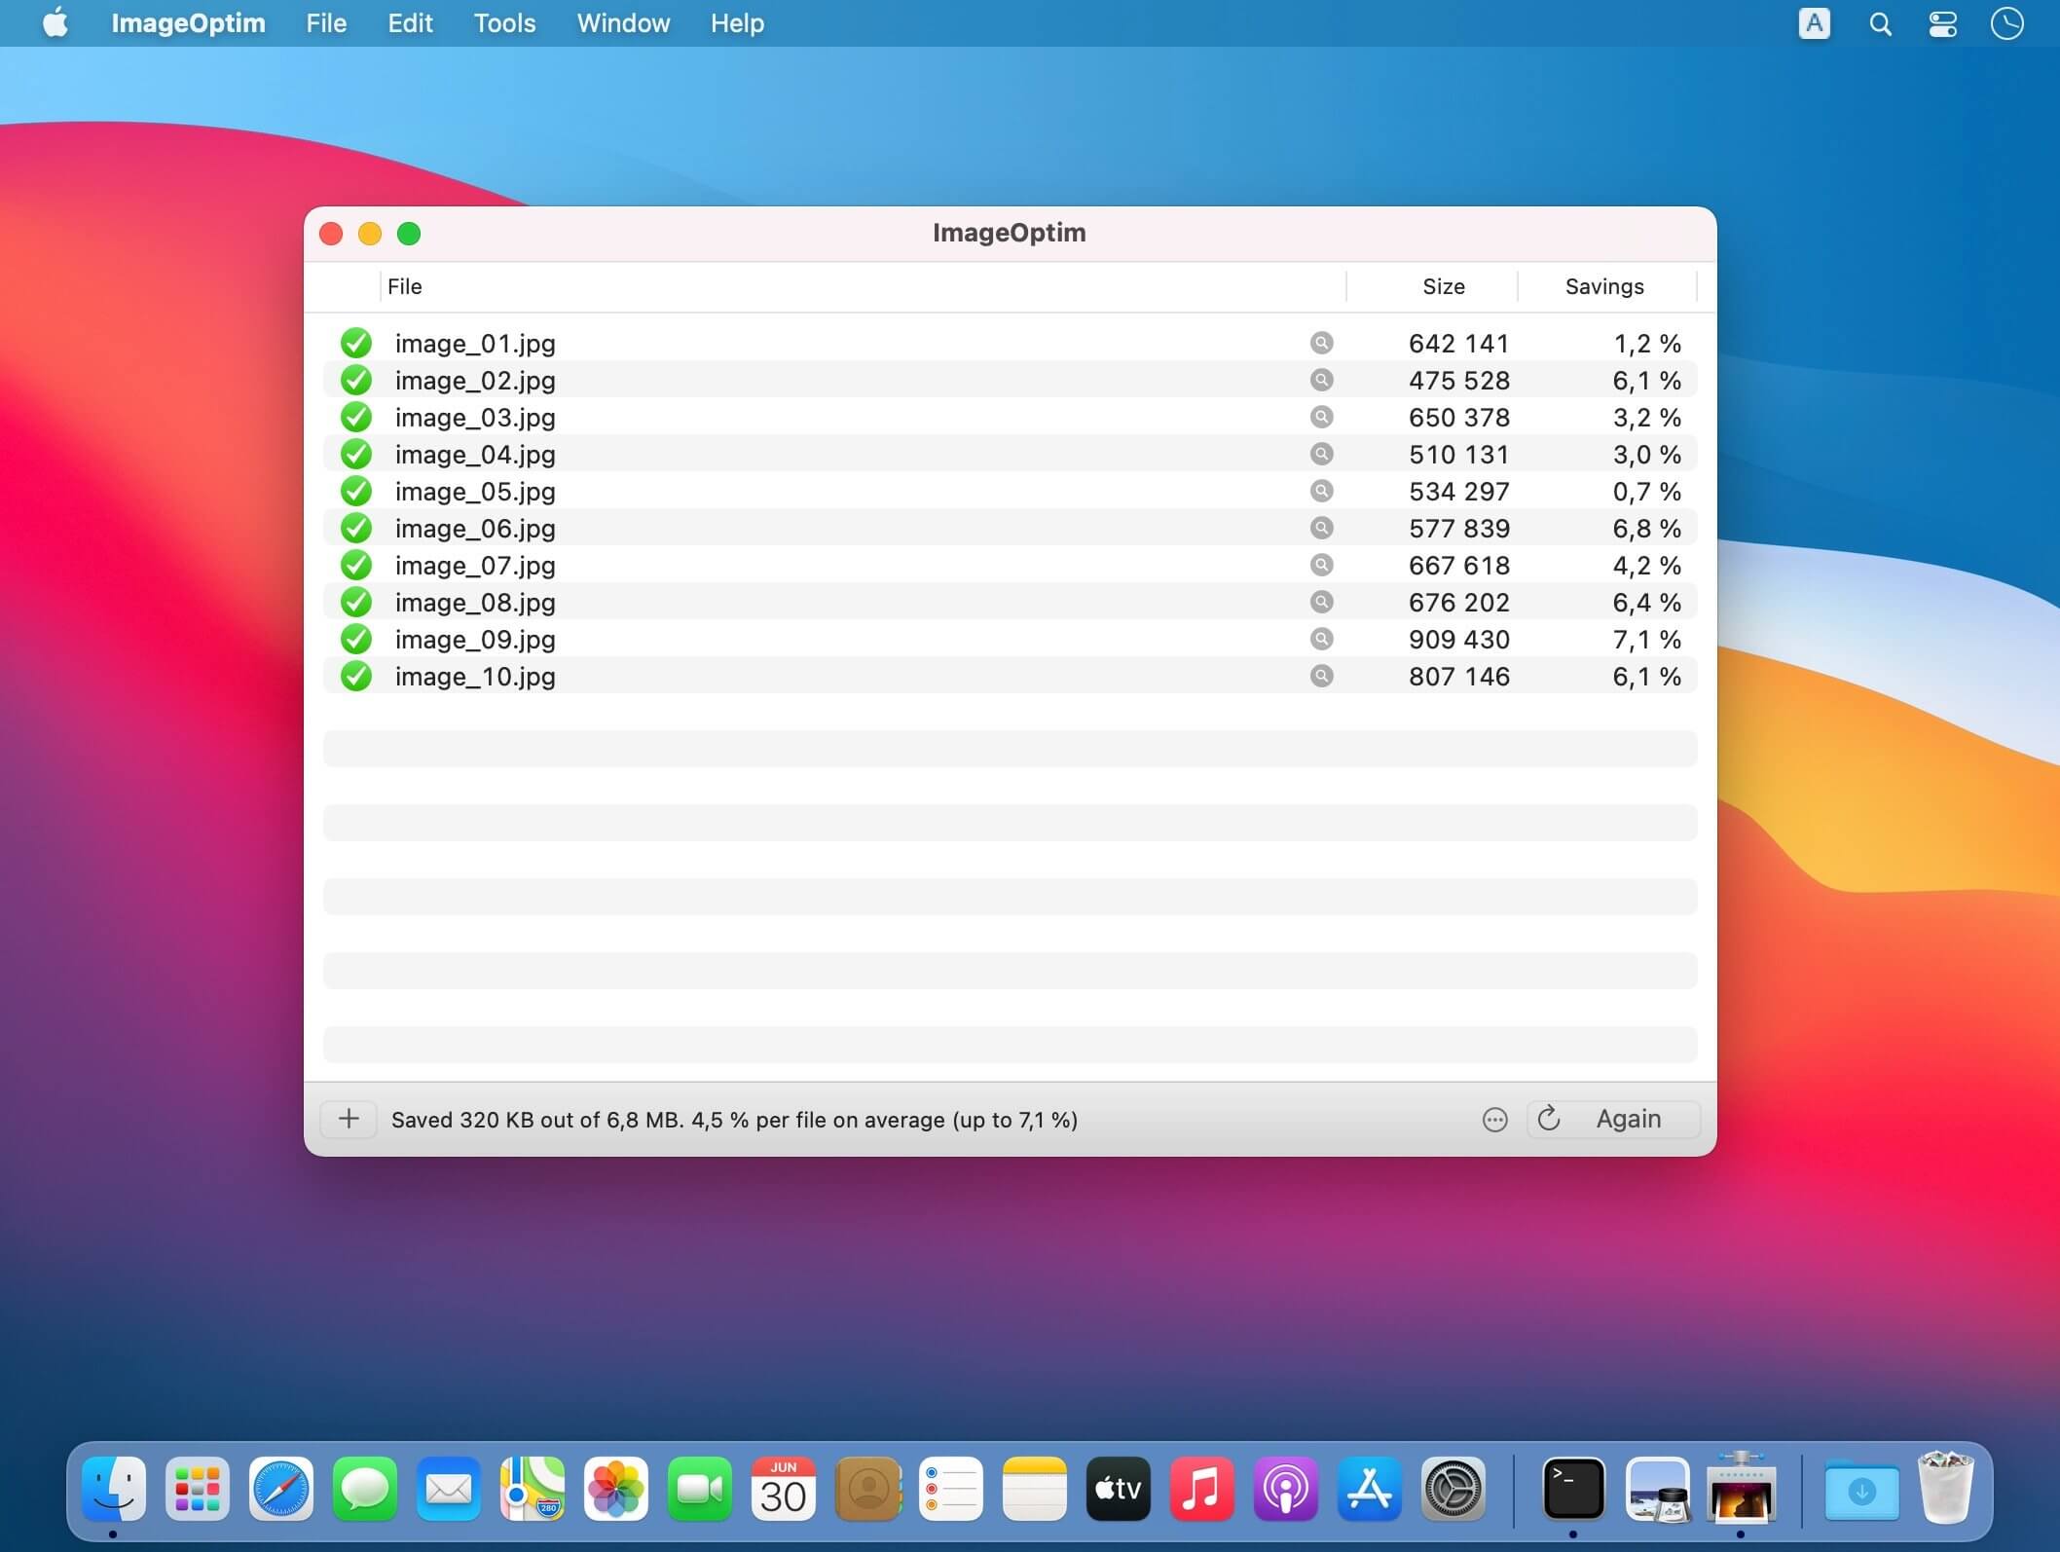This screenshot has height=1552, width=2060.
Task: Open Music from the Dock
Action: point(1202,1489)
